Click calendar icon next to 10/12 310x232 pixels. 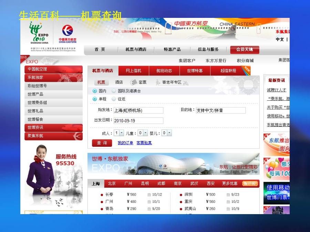pyautogui.click(x=149, y=195)
